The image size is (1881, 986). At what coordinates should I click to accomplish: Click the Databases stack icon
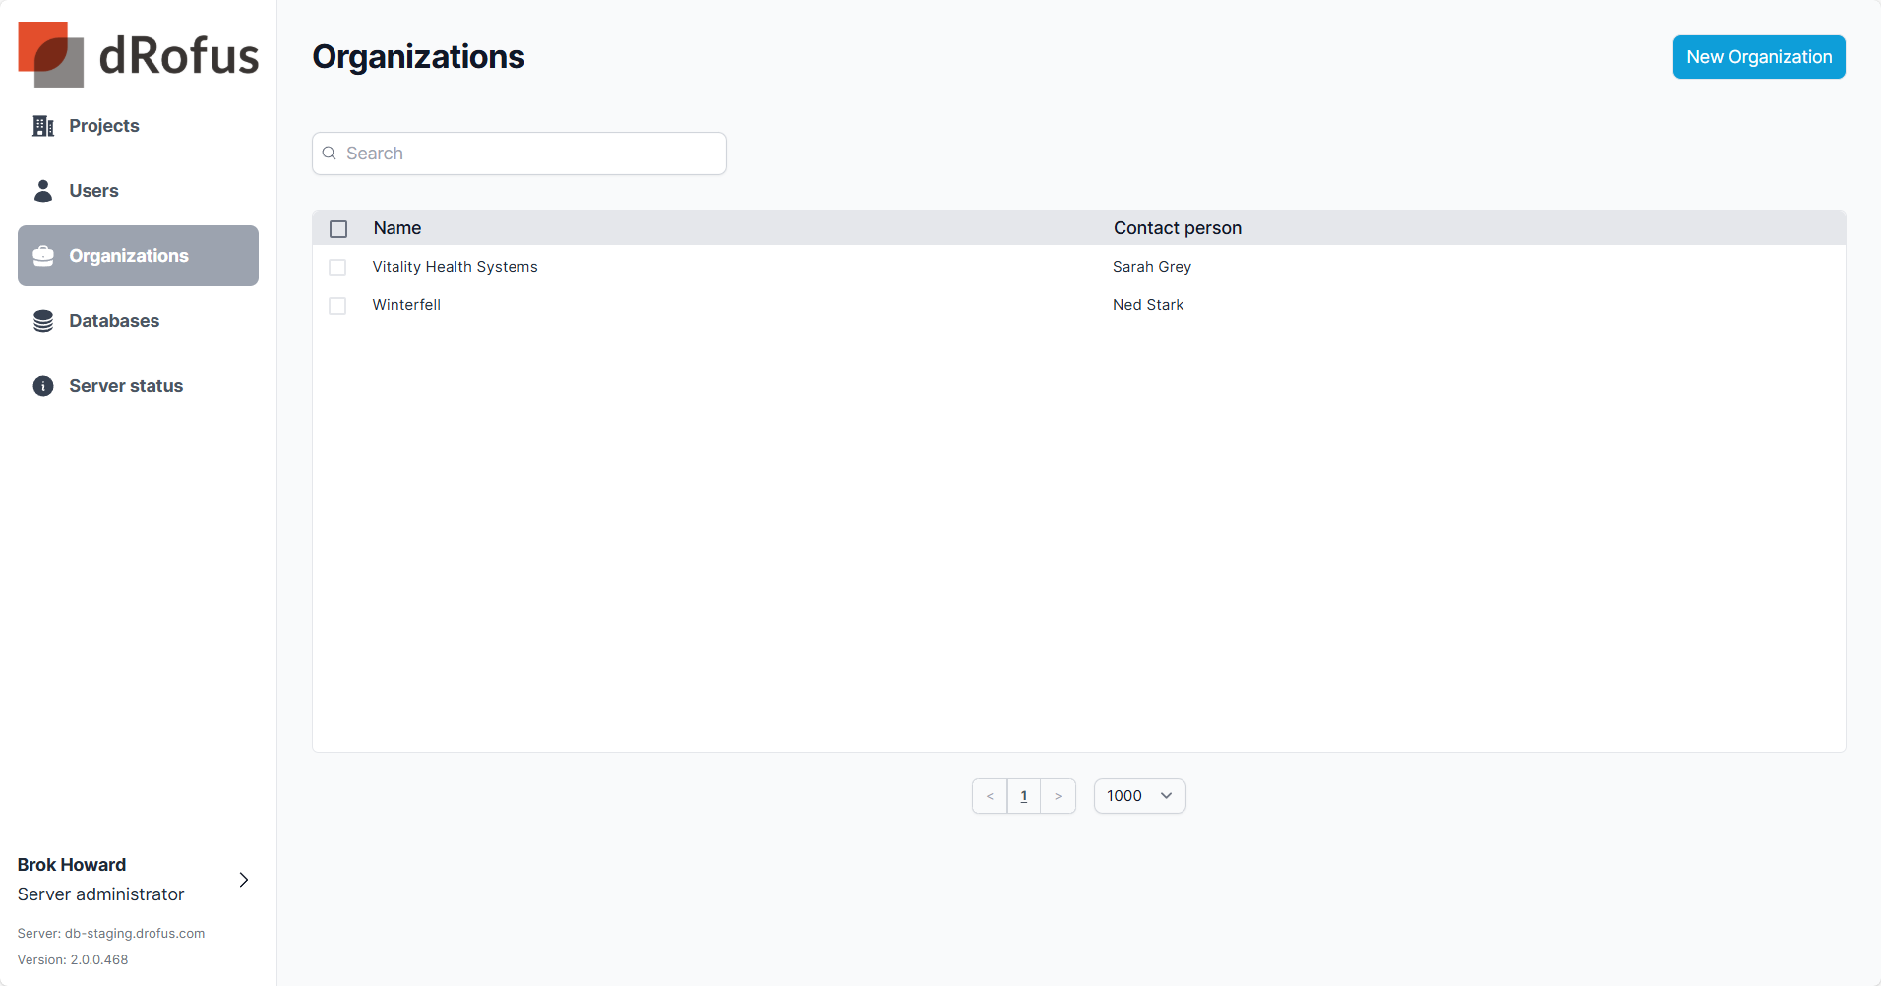[43, 321]
